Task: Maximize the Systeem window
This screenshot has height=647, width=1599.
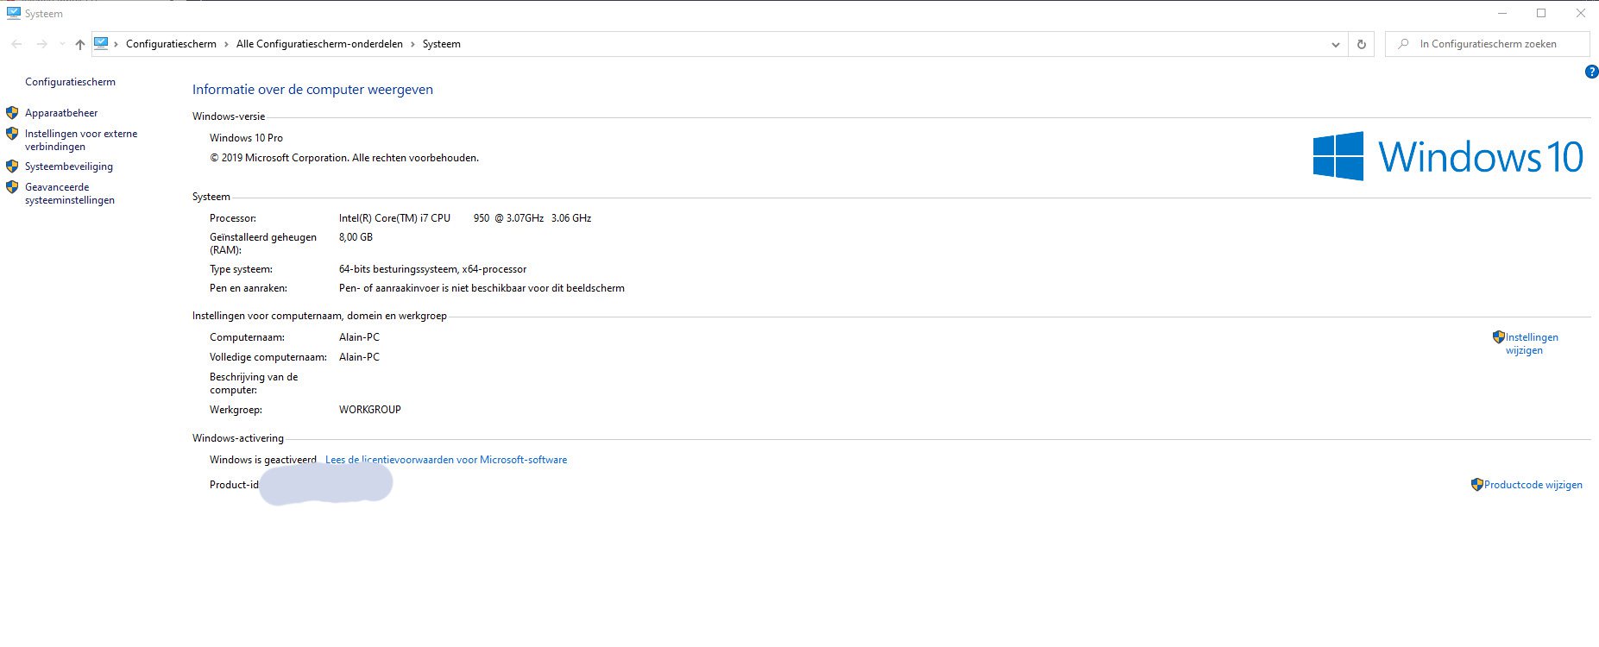Action: coord(1541,13)
